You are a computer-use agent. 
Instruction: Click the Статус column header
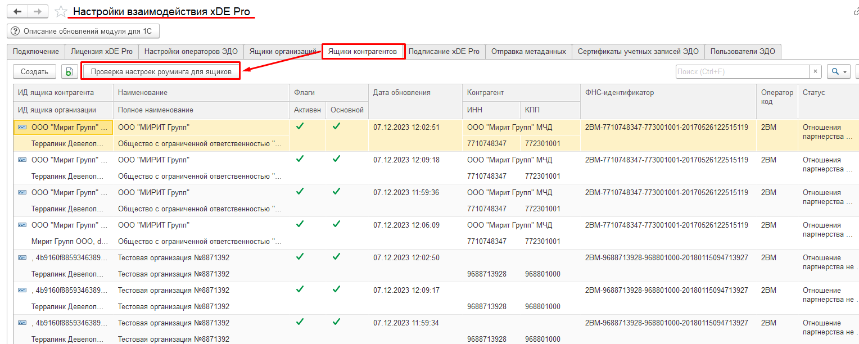[828, 101]
